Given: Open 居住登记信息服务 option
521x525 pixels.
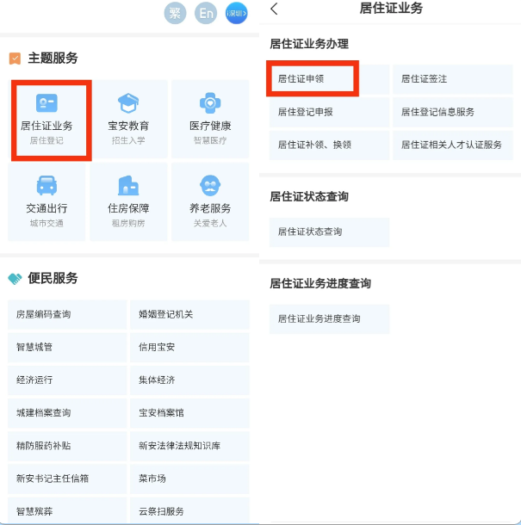Looking at the screenshot, I should 452,112.
